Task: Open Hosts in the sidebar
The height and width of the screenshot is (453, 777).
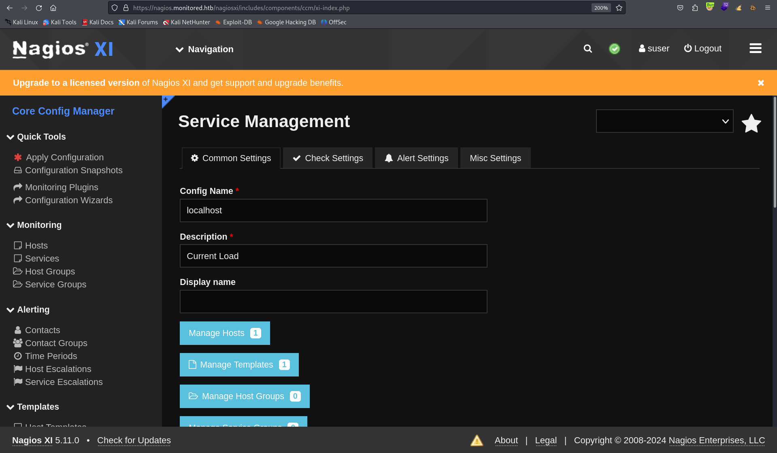Action: (x=31, y=246)
